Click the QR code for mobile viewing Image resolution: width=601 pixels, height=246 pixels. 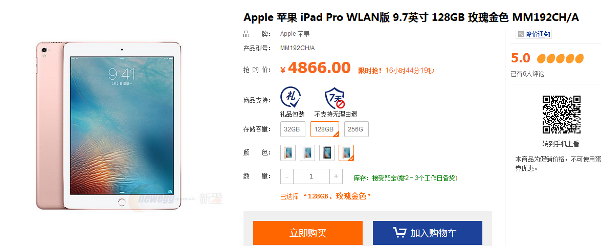[x=561, y=115]
